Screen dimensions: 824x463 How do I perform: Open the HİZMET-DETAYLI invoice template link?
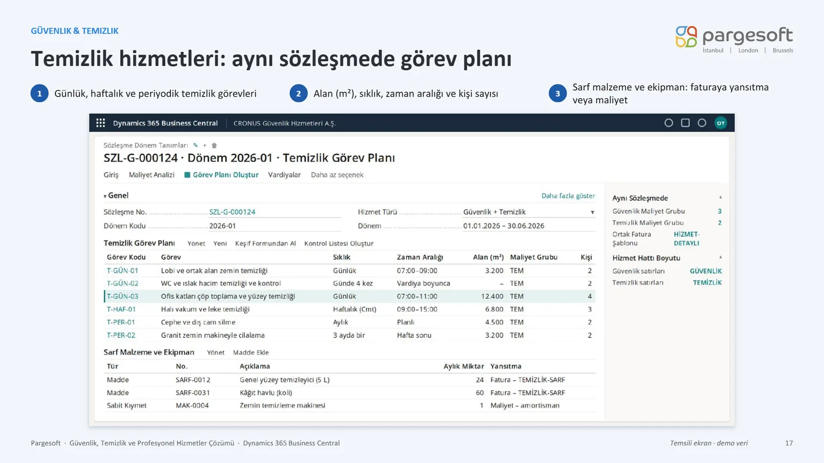pyautogui.click(x=686, y=239)
